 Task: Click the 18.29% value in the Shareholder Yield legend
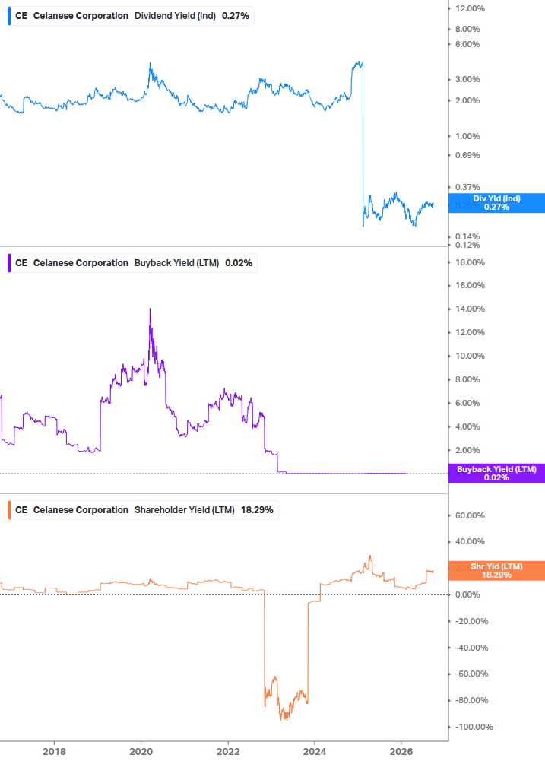[257, 510]
